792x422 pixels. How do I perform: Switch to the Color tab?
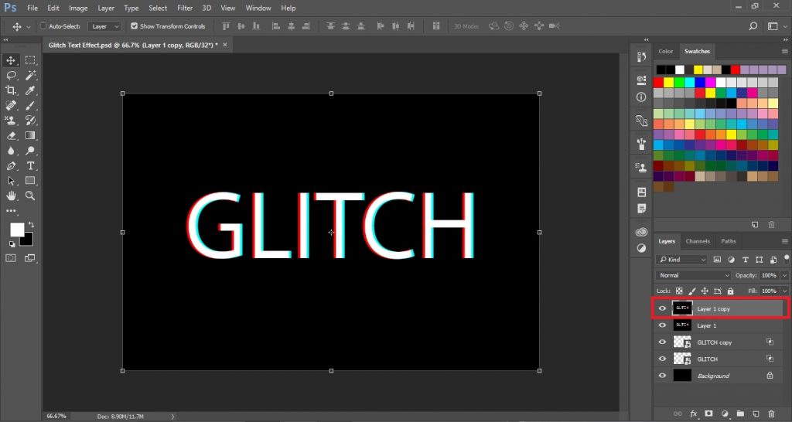[x=666, y=52]
